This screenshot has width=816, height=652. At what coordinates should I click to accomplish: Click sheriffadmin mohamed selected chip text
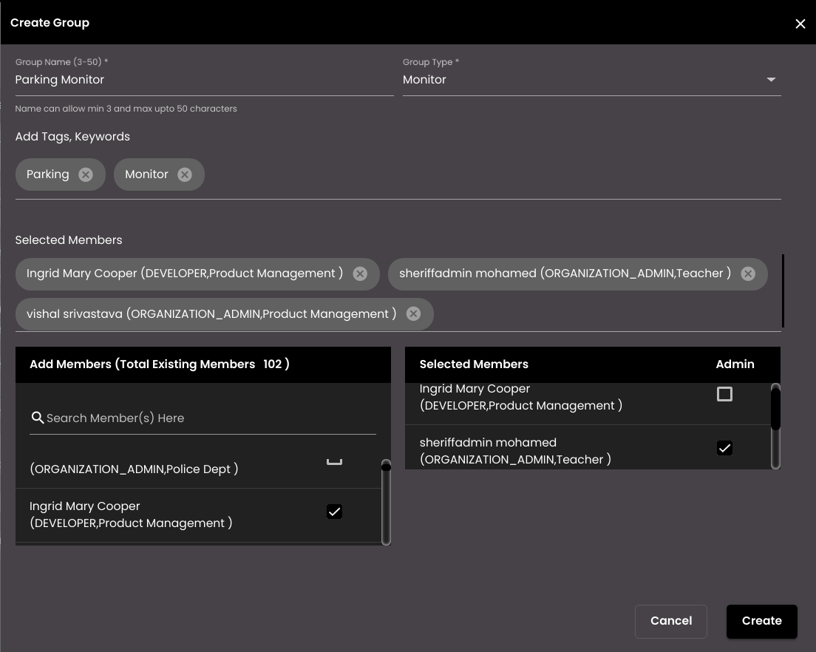pyautogui.click(x=565, y=274)
